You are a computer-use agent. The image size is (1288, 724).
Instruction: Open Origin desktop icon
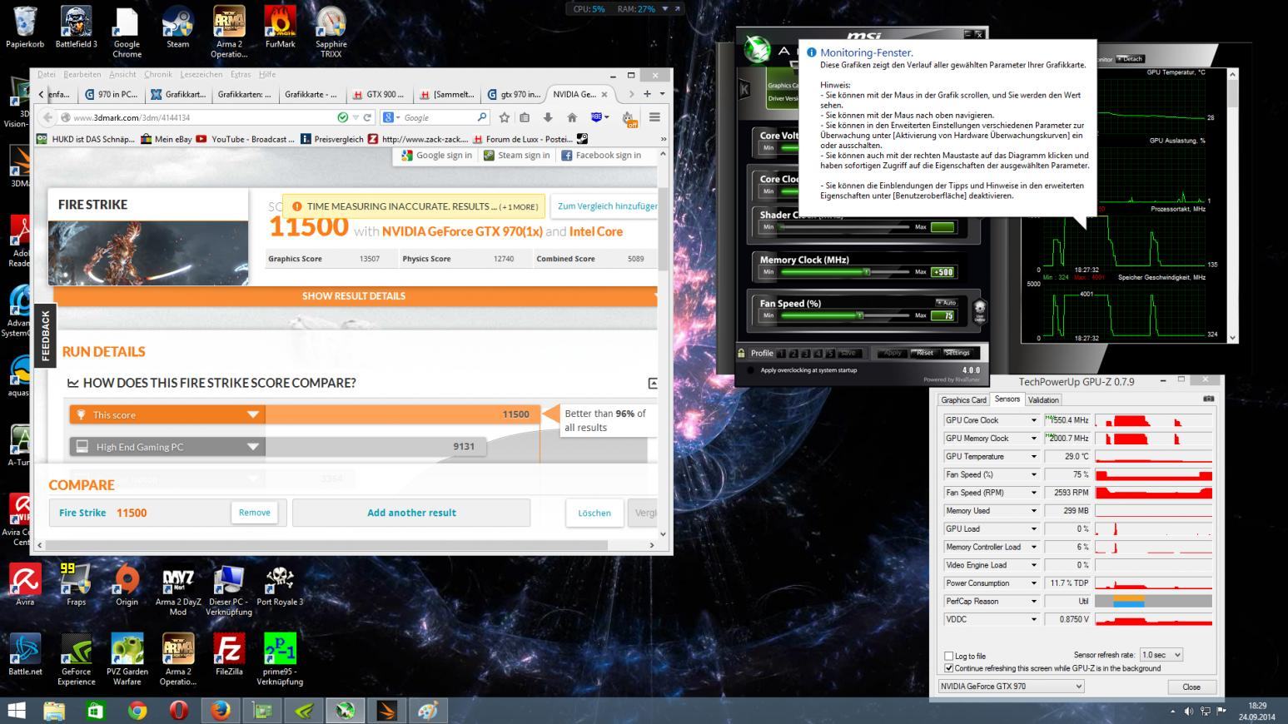point(127,584)
